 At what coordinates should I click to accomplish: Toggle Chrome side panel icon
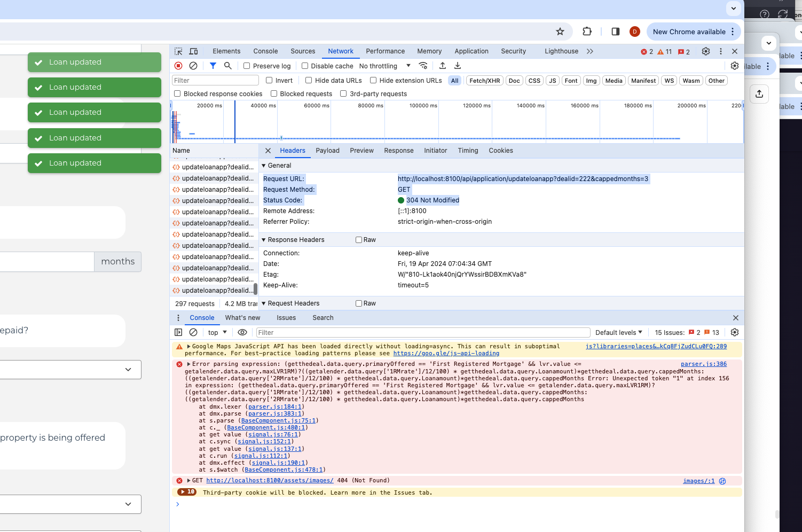point(616,32)
